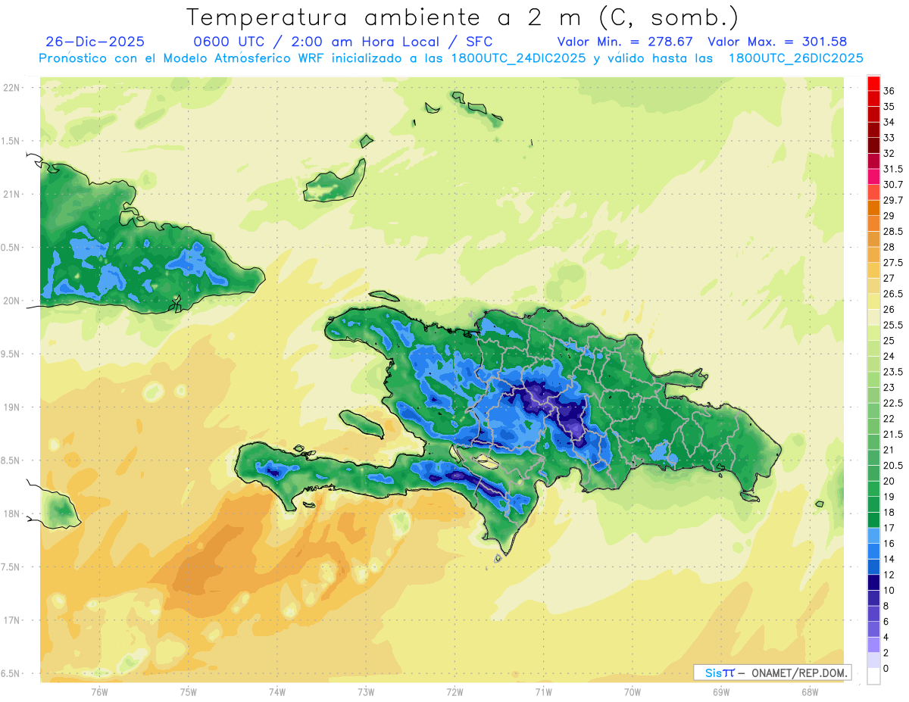
Task: Click the '71W' longitude label
Action: pyautogui.click(x=543, y=692)
